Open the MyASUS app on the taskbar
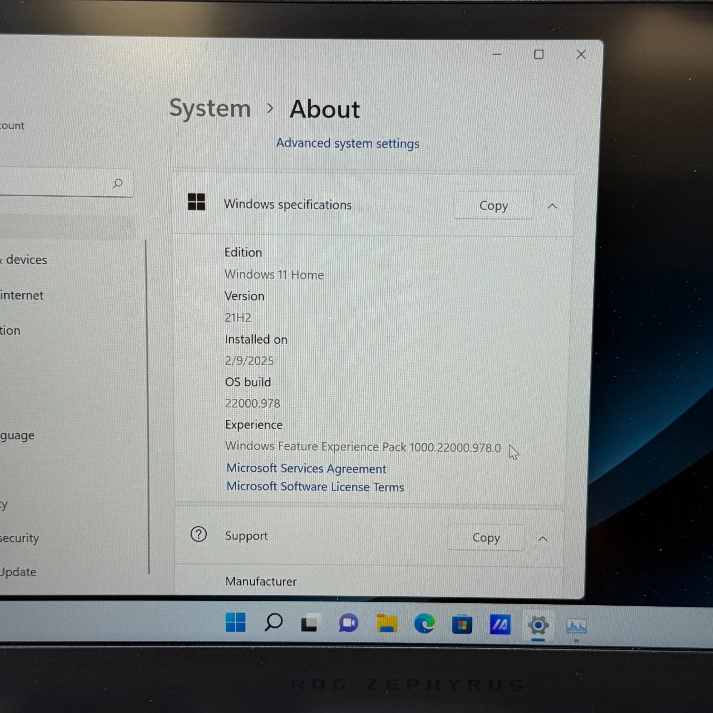The height and width of the screenshot is (713, 713). coord(500,625)
